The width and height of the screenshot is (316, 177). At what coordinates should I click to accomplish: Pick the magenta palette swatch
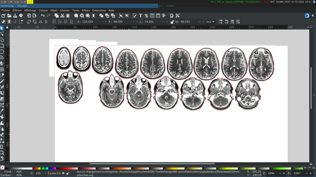[55, 169]
